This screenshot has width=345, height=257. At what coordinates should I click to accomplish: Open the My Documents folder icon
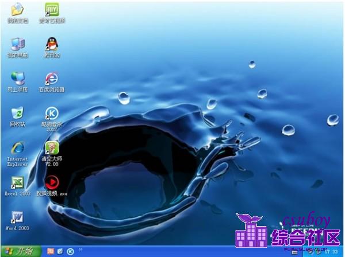click(18, 10)
